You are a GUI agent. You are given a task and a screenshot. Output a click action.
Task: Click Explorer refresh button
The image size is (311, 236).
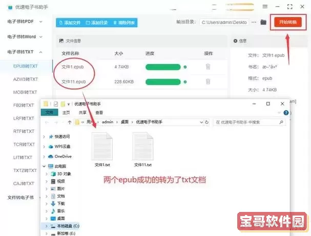206,122
